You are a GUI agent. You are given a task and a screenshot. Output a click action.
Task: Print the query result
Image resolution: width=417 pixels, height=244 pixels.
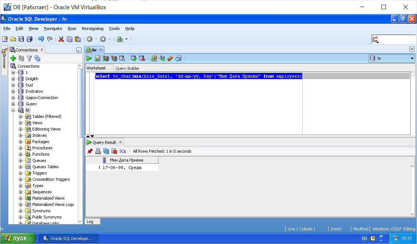tap(98, 151)
